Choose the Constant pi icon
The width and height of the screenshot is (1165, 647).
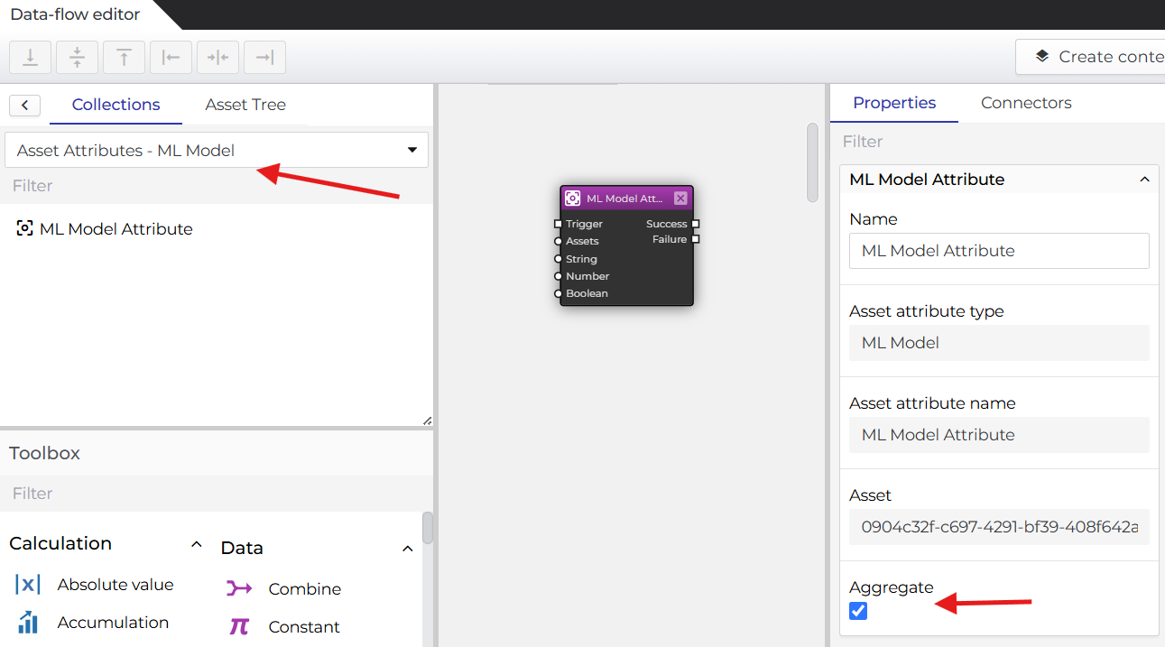pyautogui.click(x=239, y=626)
